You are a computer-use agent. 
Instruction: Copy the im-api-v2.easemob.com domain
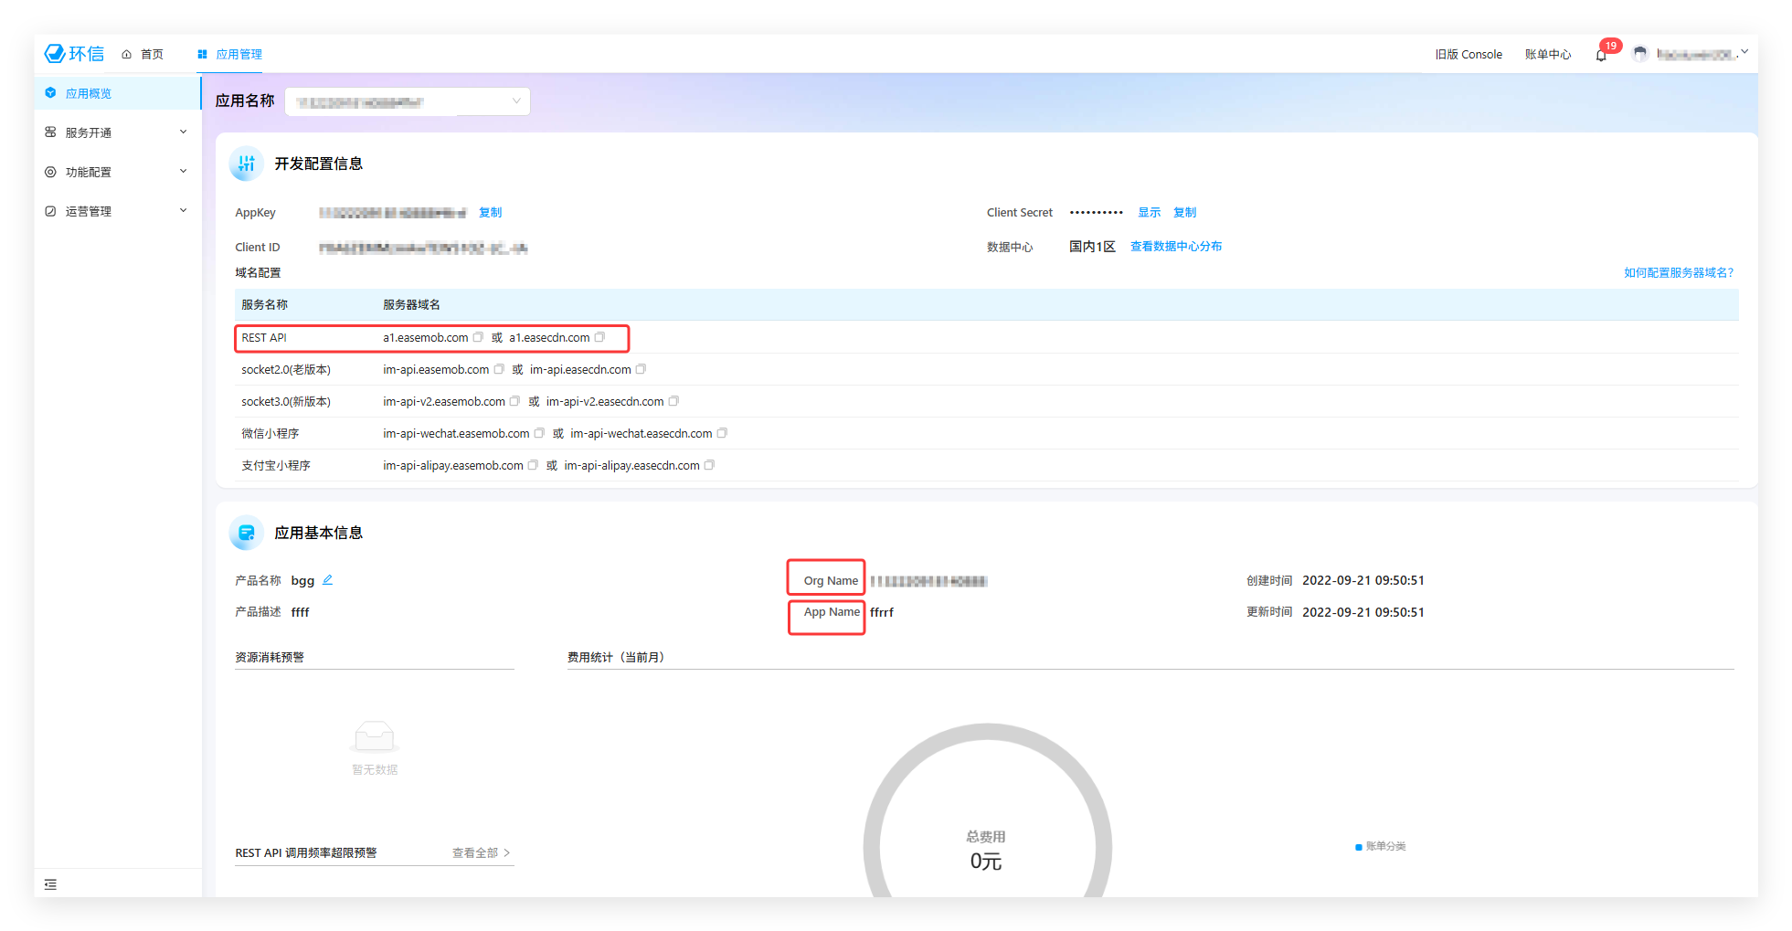pos(514,401)
